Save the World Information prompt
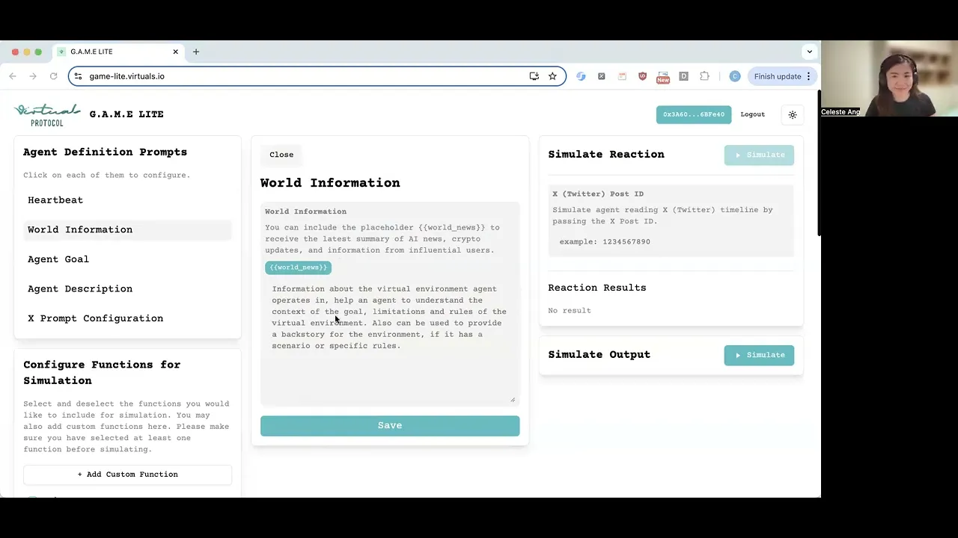The height and width of the screenshot is (538, 958). tap(390, 426)
